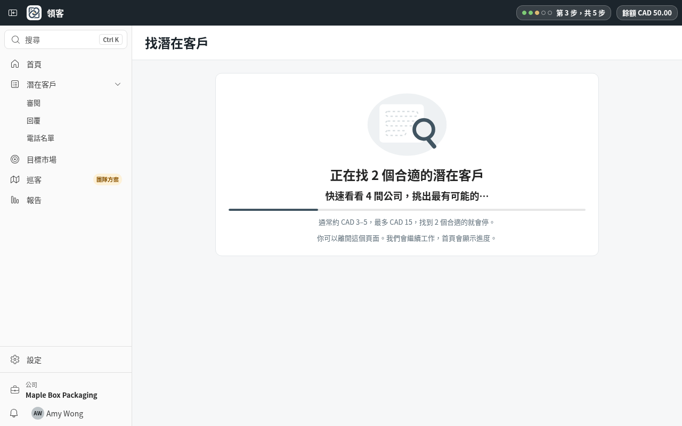The image size is (682, 426).
Task: Open 巡客 page
Action: (66, 179)
